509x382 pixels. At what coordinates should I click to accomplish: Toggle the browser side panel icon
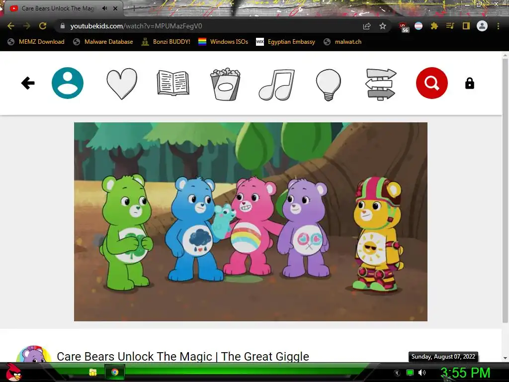coord(466,26)
